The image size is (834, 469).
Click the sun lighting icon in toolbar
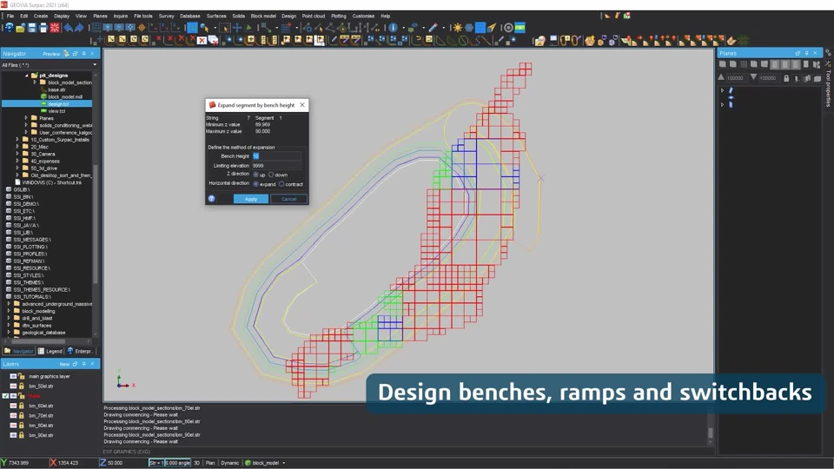tap(458, 28)
